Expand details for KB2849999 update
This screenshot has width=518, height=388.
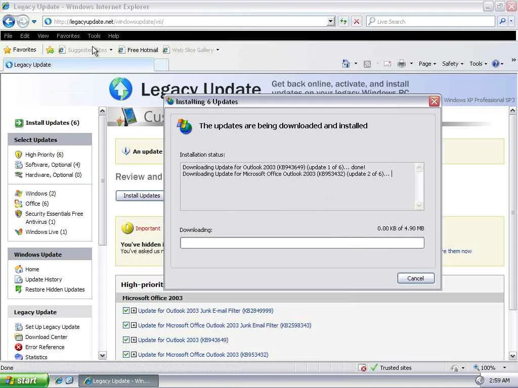[x=134, y=311]
